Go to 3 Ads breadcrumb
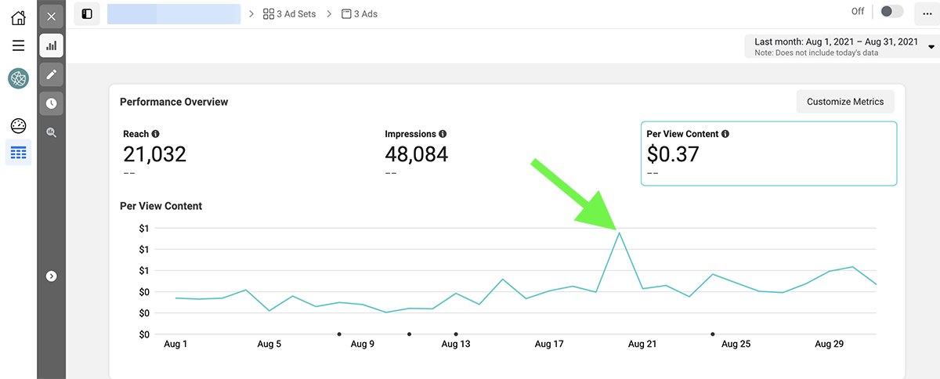The width and height of the screenshot is (940, 379). pos(360,14)
